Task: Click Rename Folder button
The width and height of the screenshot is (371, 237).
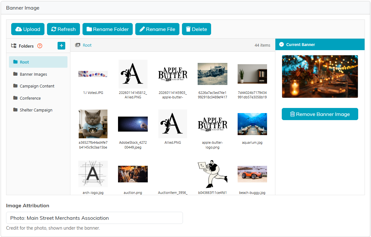Action: click(108, 29)
